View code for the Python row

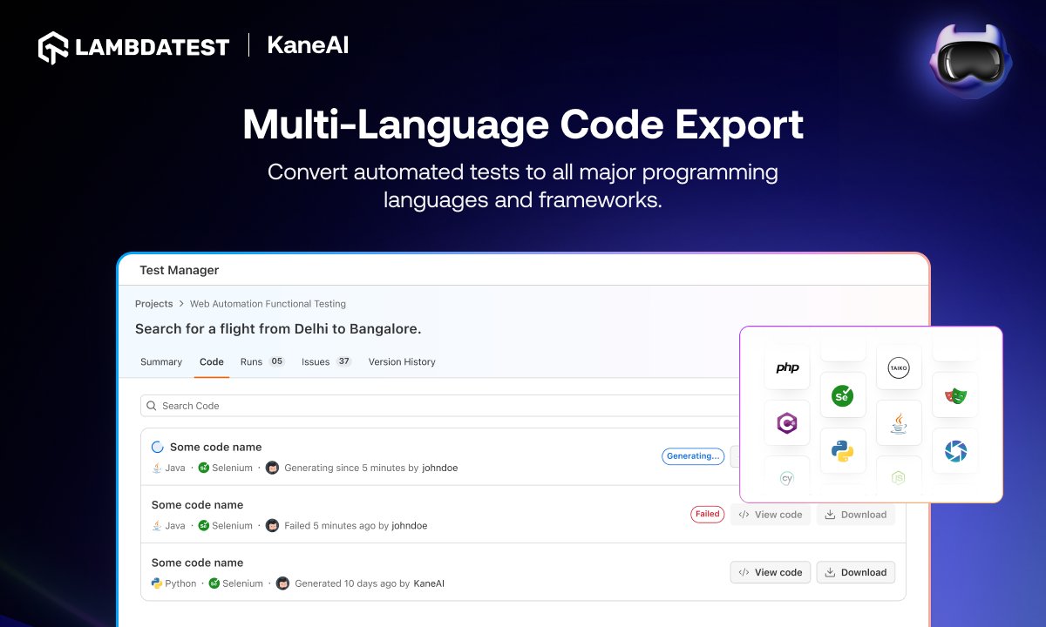tap(771, 572)
